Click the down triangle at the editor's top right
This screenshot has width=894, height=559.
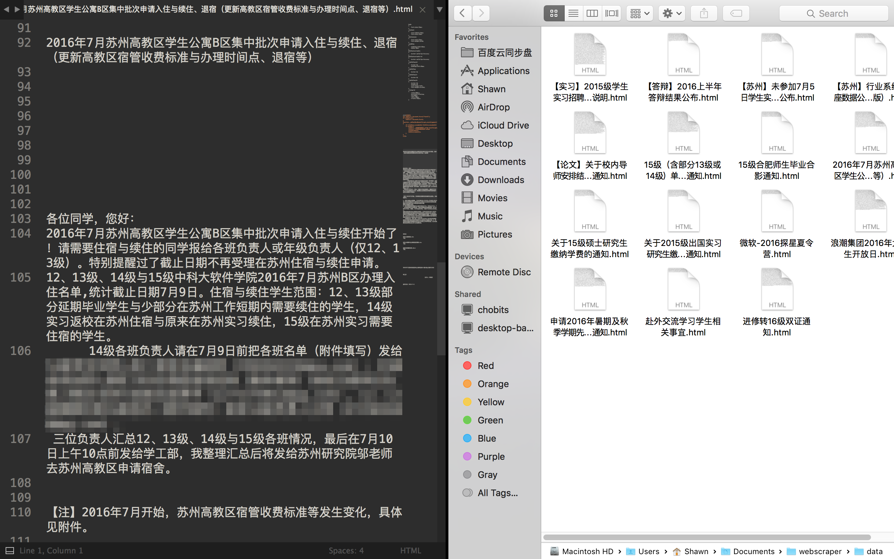(x=439, y=10)
